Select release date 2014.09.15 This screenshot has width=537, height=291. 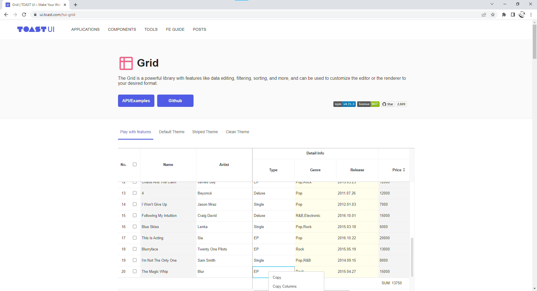[357, 260]
